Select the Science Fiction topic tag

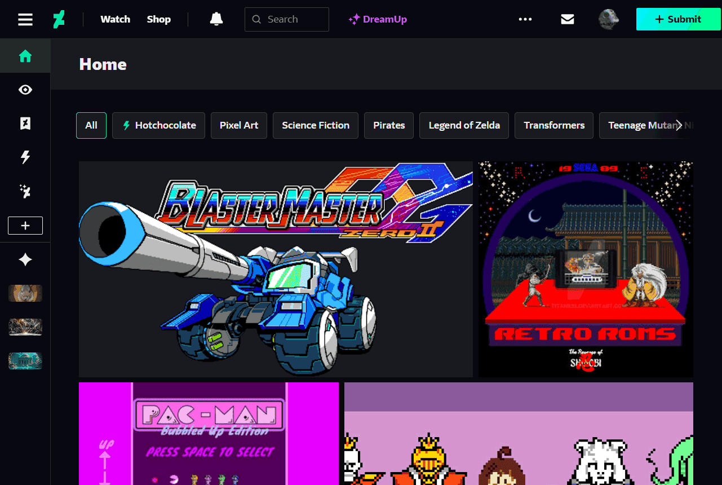coord(316,125)
